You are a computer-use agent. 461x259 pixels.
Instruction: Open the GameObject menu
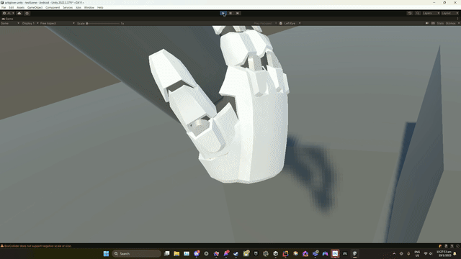click(35, 7)
